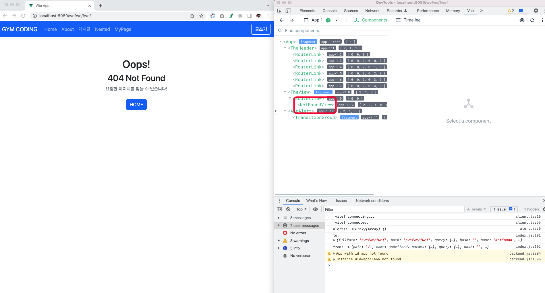Screen dimensions: 545x293
Task: Go back in Vue devtools navigation
Action: 282,20
